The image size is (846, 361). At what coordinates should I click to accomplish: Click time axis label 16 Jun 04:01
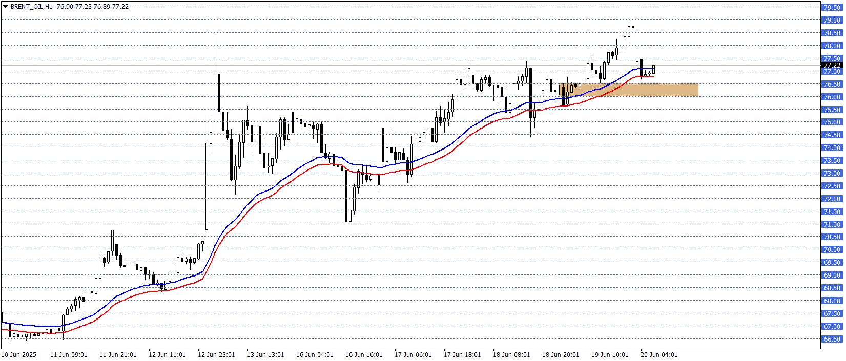(315, 355)
